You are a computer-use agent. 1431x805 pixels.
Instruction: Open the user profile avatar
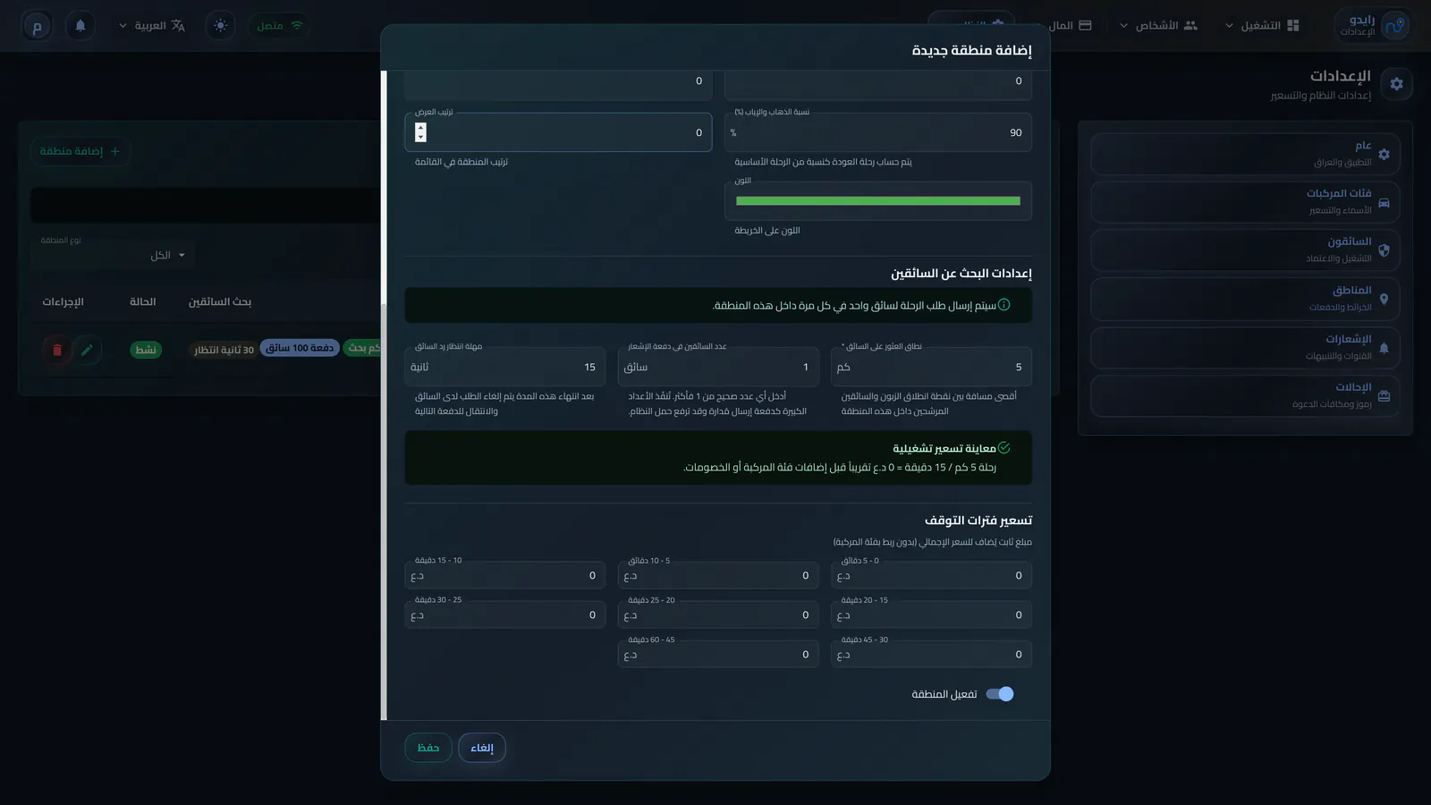(x=37, y=27)
